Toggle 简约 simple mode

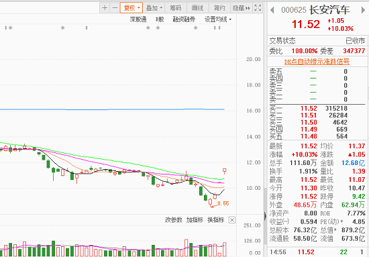click(x=219, y=8)
